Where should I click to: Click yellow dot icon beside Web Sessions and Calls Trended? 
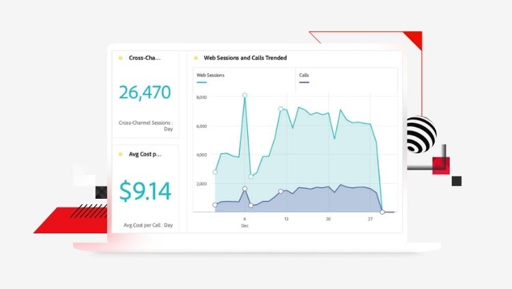tap(196, 58)
